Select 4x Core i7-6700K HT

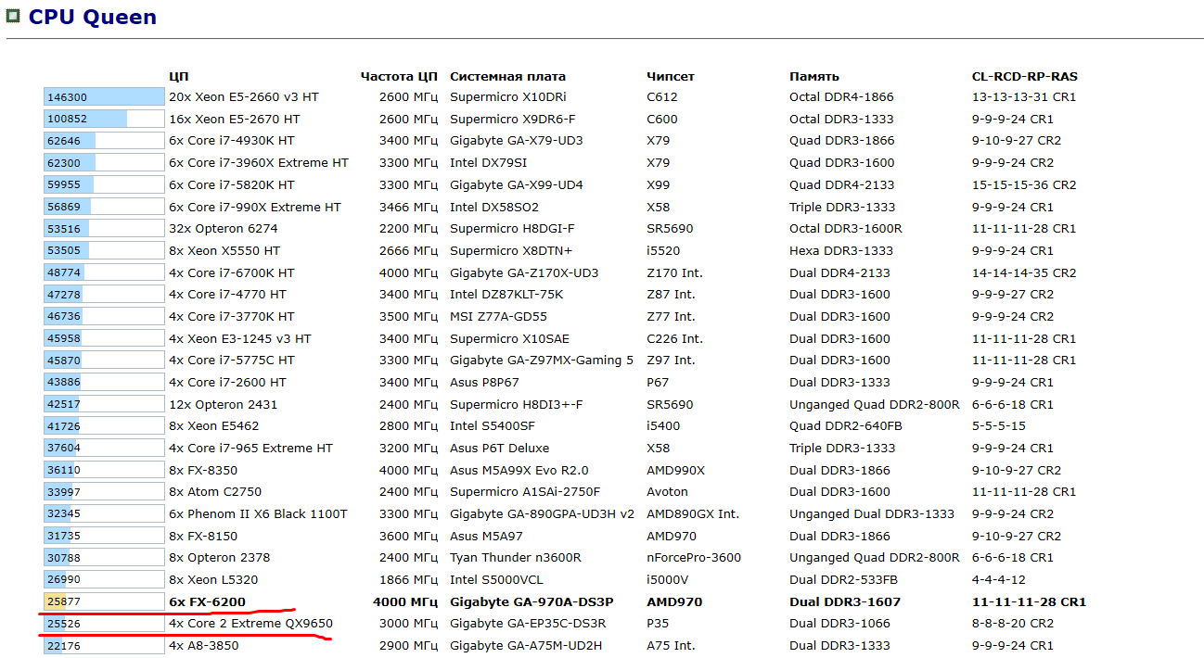point(232,272)
